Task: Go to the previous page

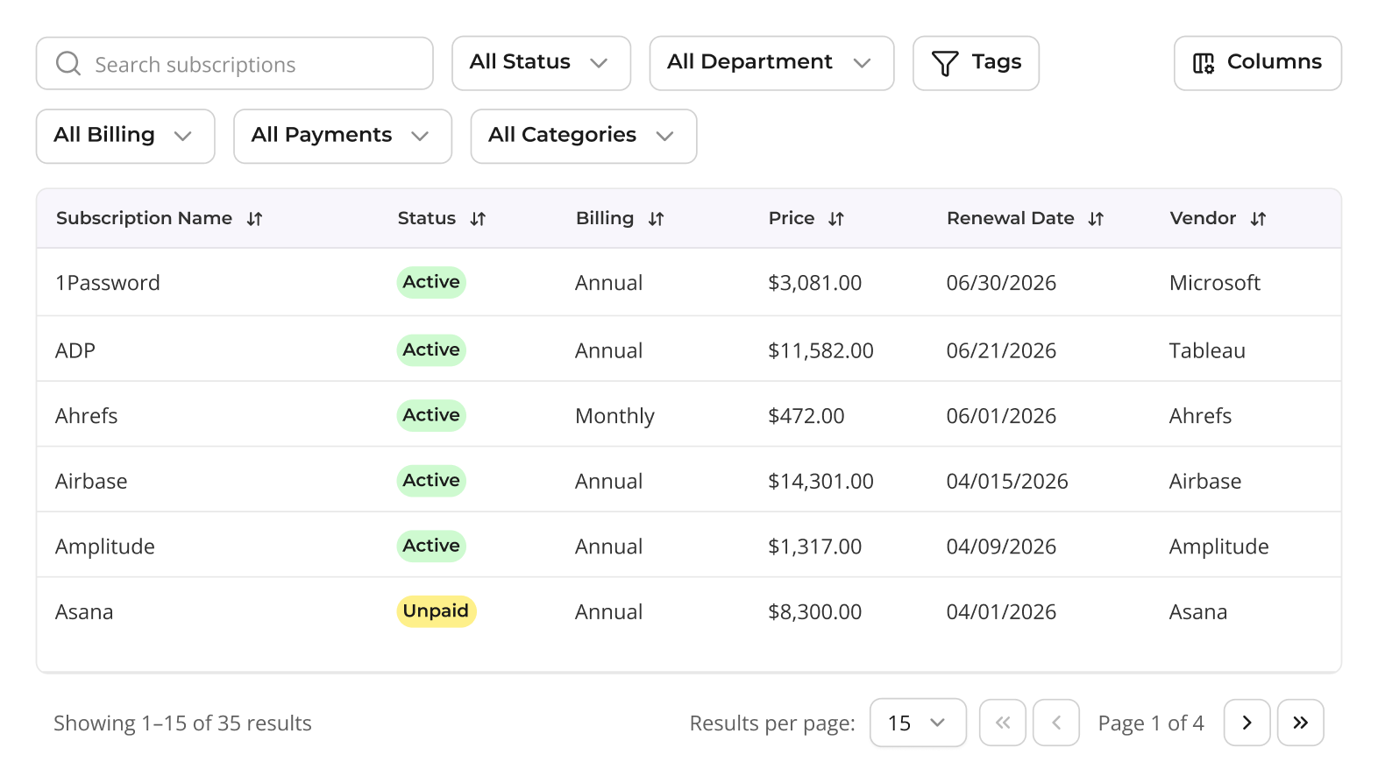Action: (1056, 723)
